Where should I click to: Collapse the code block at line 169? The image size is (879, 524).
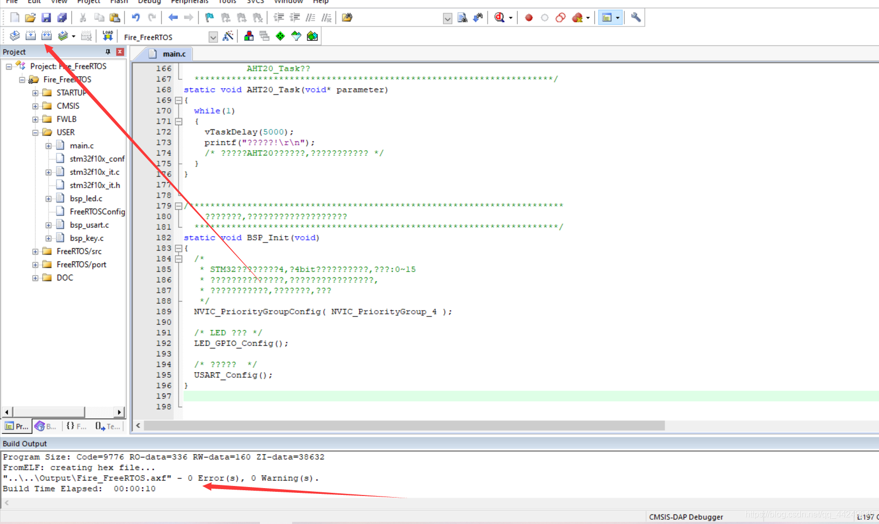pos(179,100)
